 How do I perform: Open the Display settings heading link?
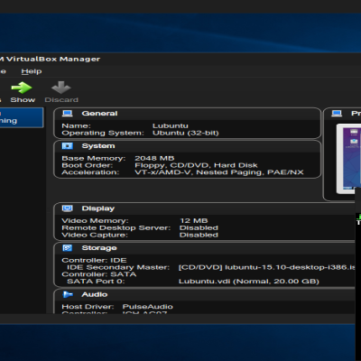(x=98, y=208)
